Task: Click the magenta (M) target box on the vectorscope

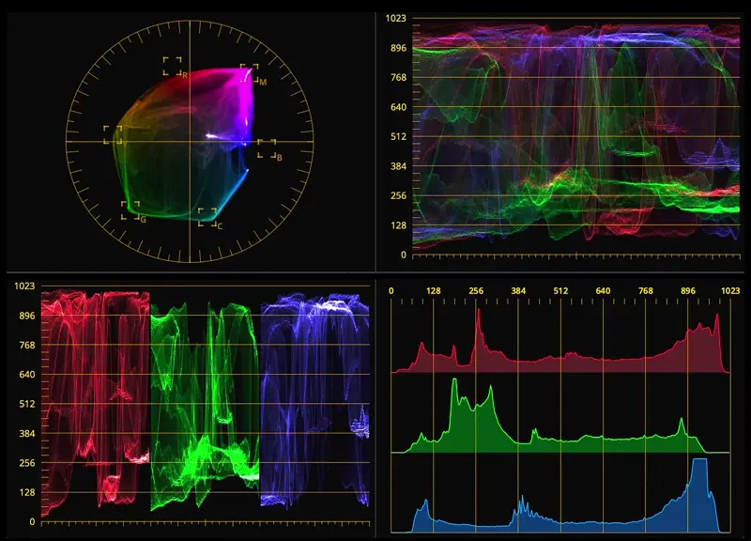Action: pyautogui.click(x=249, y=73)
